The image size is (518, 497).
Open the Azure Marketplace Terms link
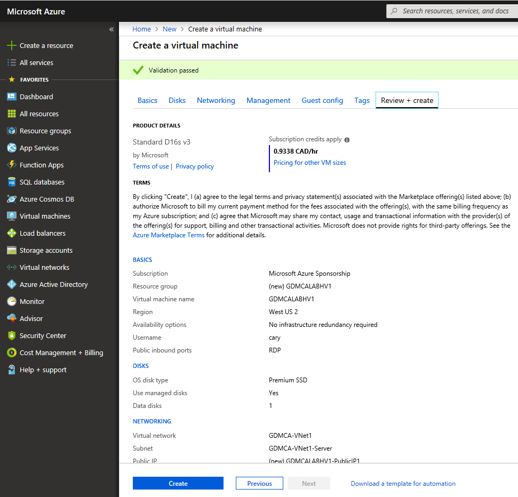169,235
